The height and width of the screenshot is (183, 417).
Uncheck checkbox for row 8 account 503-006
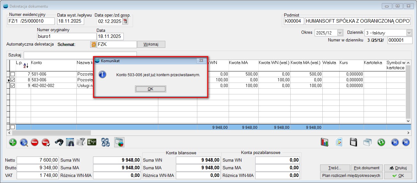pos(12,80)
